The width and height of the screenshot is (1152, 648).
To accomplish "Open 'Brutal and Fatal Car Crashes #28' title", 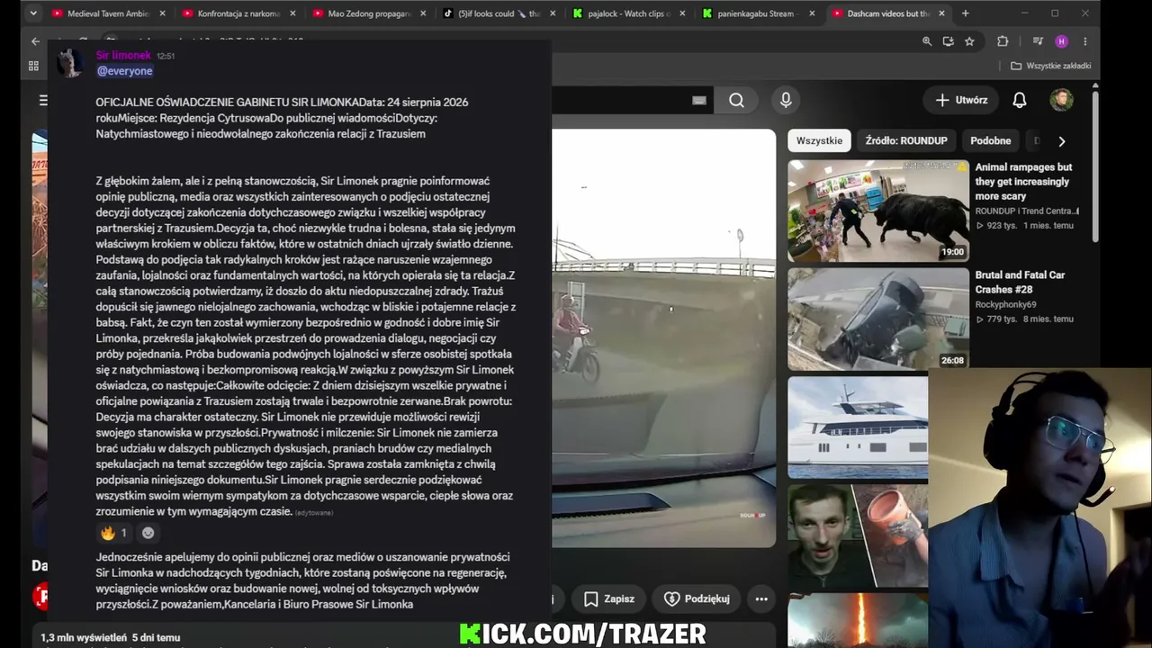I will (x=1021, y=283).
